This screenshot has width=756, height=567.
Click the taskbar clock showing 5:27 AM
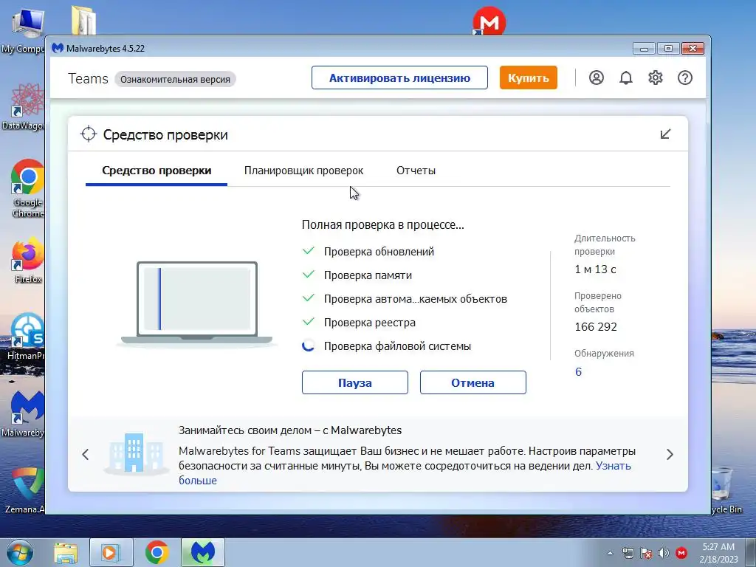pos(718,553)
